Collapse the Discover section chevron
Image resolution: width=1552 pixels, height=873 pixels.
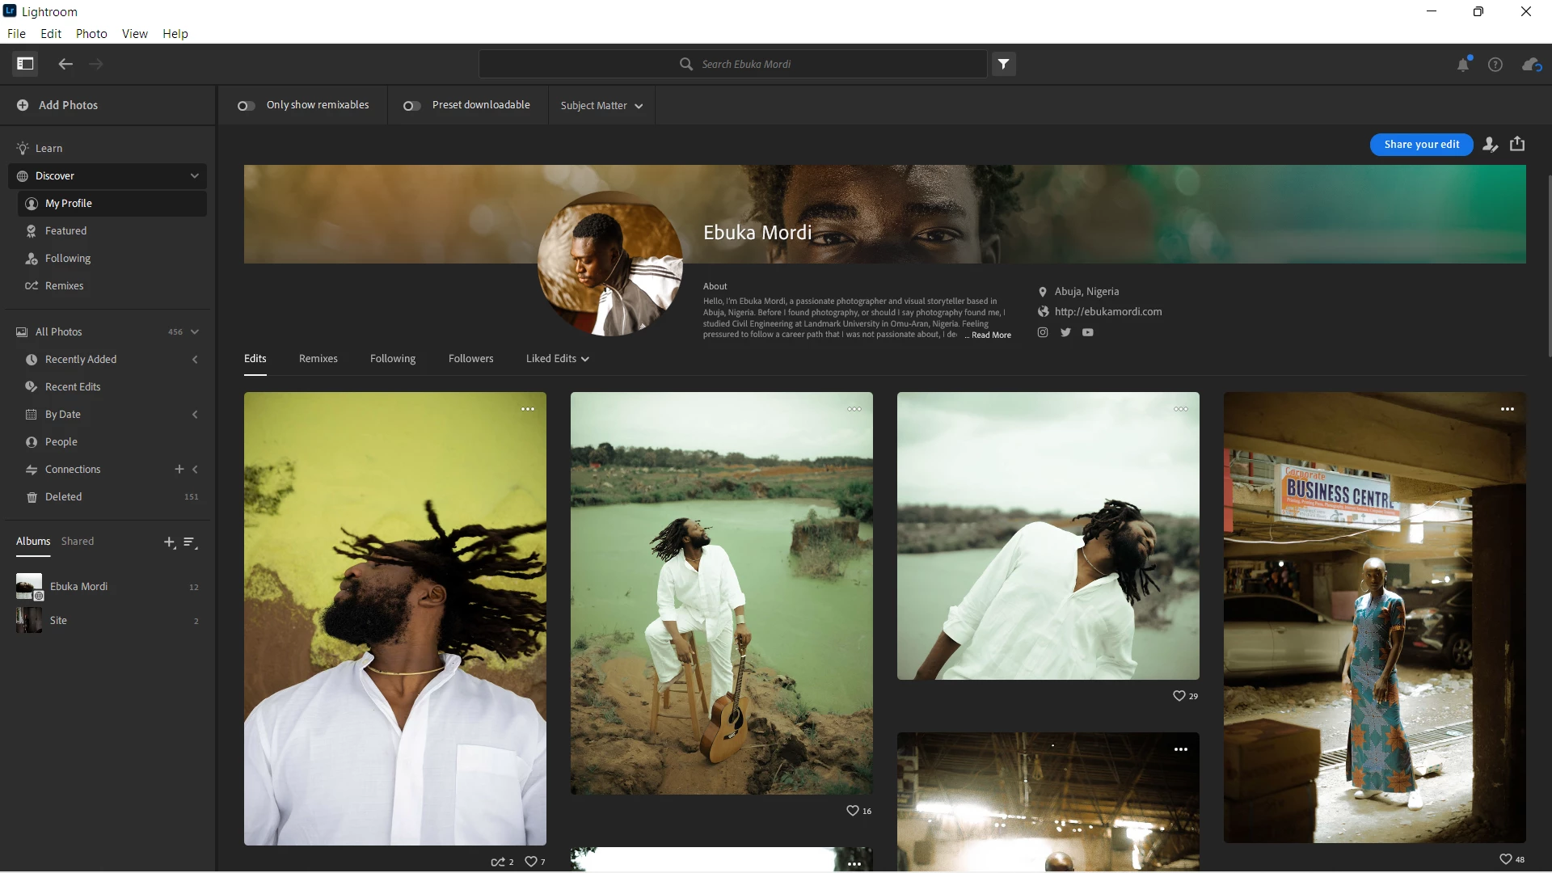(x=194, y=176)
